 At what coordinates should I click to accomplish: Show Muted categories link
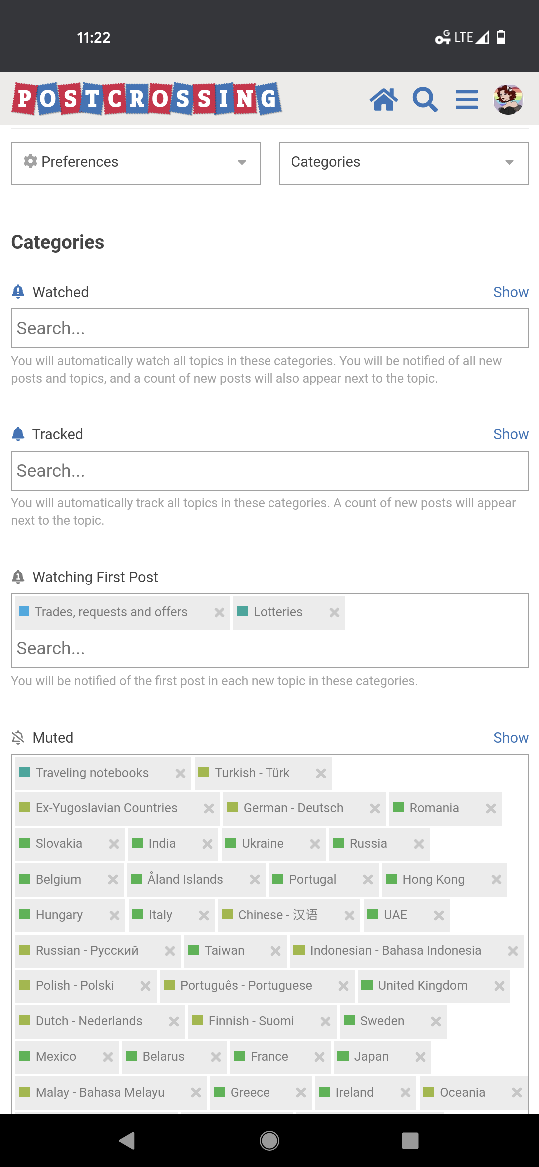click(x=511, y=738)
